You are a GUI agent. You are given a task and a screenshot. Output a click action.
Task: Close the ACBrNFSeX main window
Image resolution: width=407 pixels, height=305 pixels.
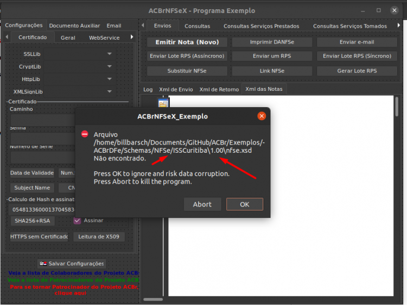click(395, 10)
